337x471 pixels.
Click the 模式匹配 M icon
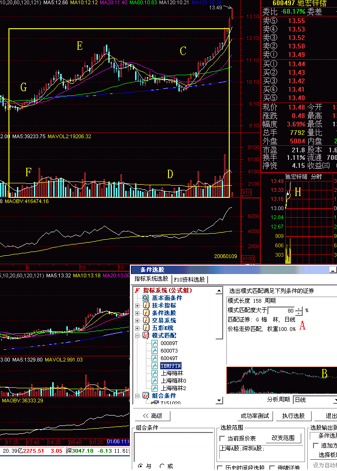coord(146,335)
